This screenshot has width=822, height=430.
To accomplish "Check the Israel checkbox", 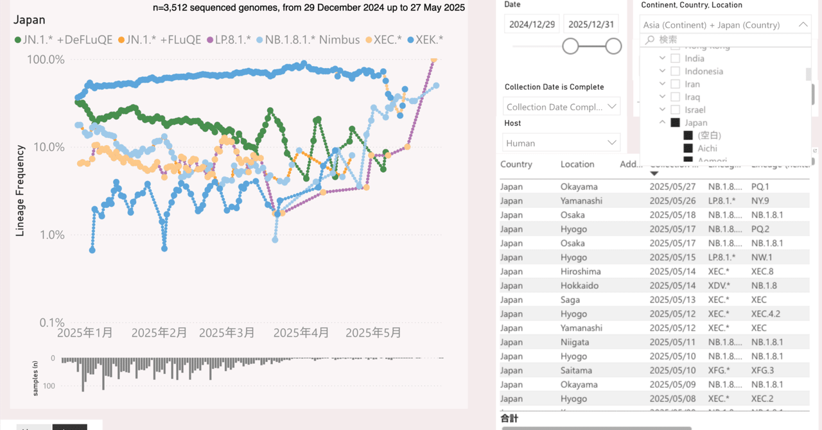I will click(x=675, y=110).
